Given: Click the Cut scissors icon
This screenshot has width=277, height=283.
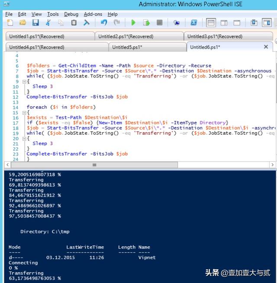Looking at the screenshot, I should click(x=48, y=23).
